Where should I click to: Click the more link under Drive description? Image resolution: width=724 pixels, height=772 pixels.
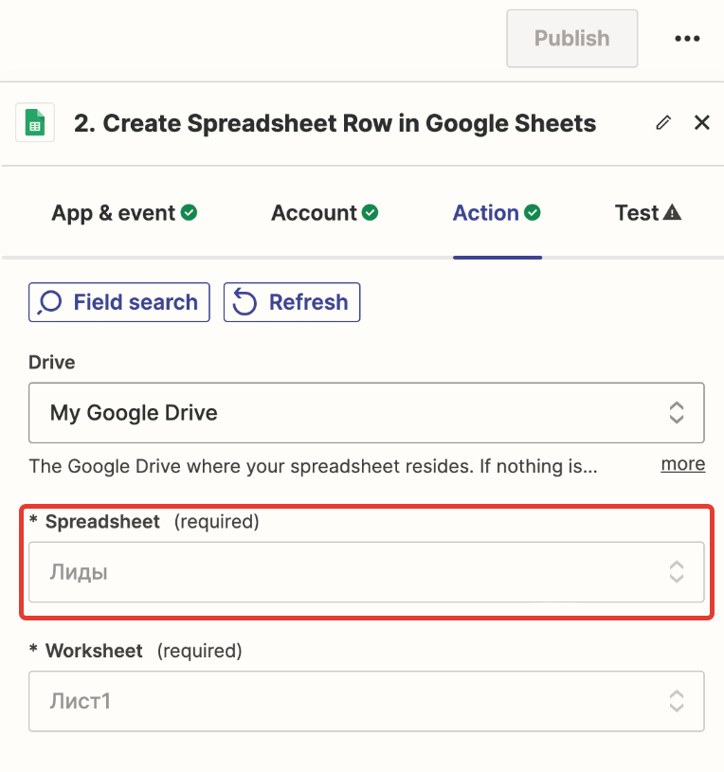tap(682, 464)
